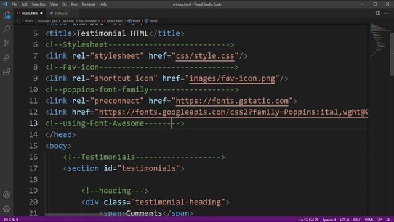Click the 'Testimonials' comment on line 16
The height and width of the screenshot is (222, 394).
coord(108,157)
